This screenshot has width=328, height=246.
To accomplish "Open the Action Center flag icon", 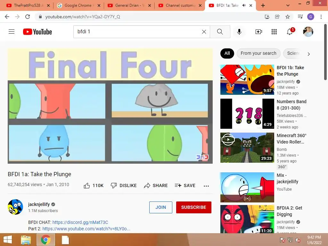I will click(282, 240).
